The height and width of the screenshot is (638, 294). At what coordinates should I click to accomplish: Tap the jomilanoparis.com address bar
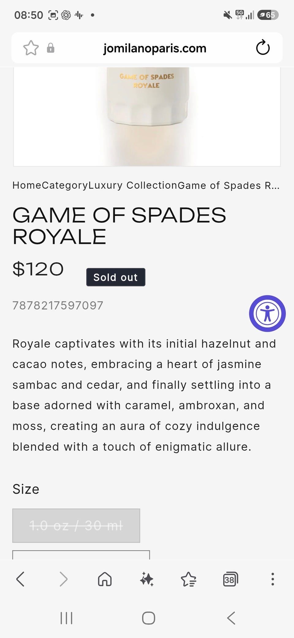(155, 48)
